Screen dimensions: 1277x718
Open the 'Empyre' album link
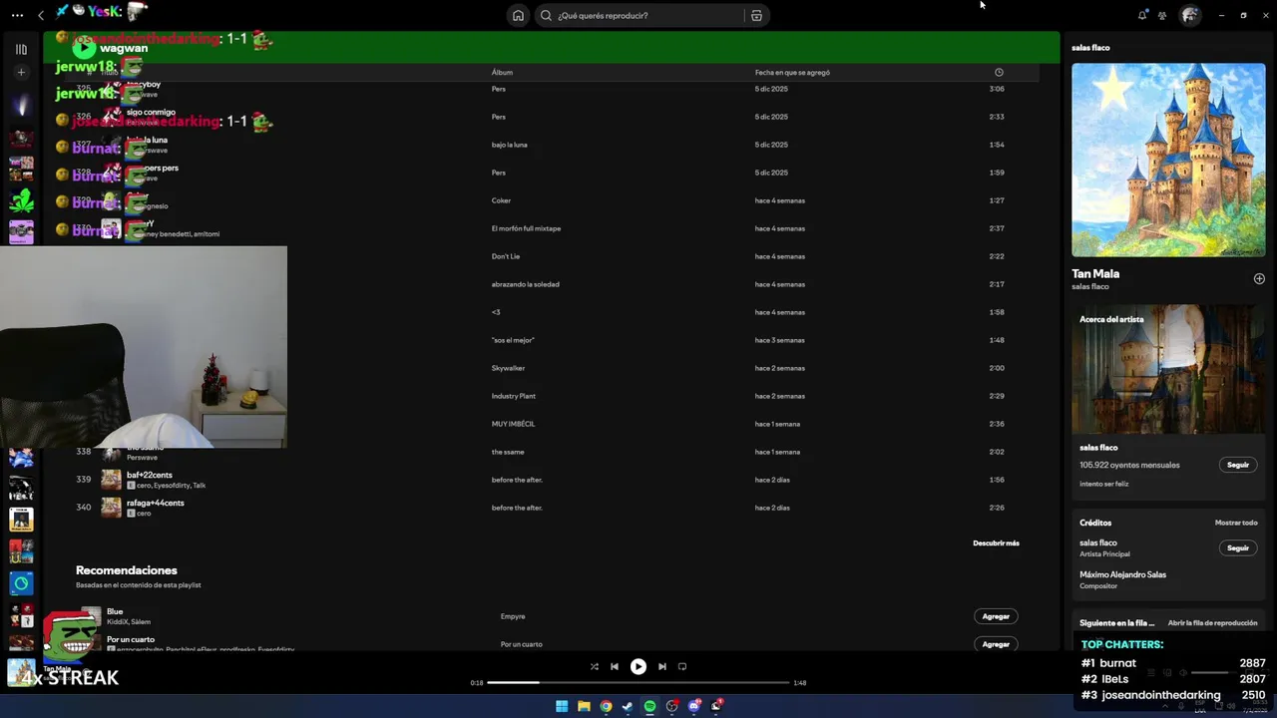513,616
